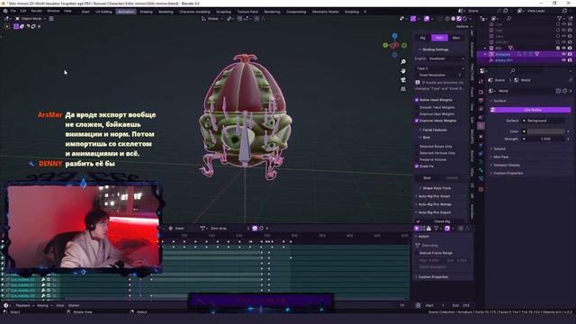
Task: Toggle the Scale Fix checkbox
Action: click(417, 166)
